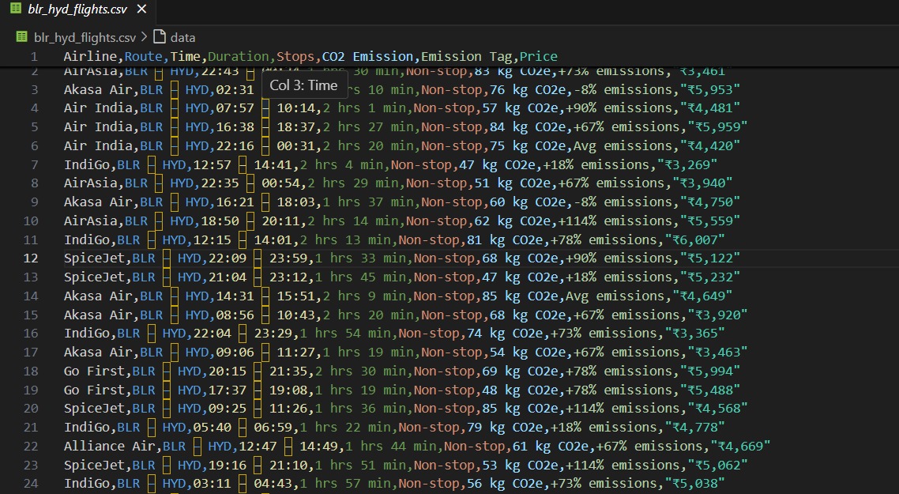The height and width of the screenshot is (494, 899).
Task: Click 'Price' header text
Action: coord(538,56)
